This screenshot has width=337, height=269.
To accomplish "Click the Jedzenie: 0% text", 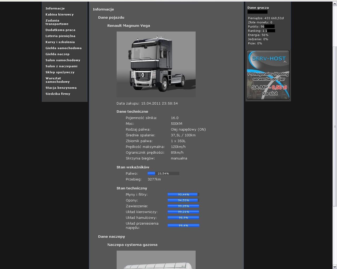I will pos(258,39).
